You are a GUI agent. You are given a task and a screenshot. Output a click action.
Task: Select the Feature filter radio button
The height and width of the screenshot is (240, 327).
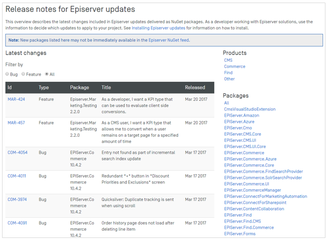[x=24, y=75]
